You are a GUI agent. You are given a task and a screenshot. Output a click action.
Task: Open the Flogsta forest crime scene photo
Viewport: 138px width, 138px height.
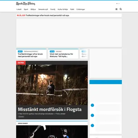[x=52, y=85]
